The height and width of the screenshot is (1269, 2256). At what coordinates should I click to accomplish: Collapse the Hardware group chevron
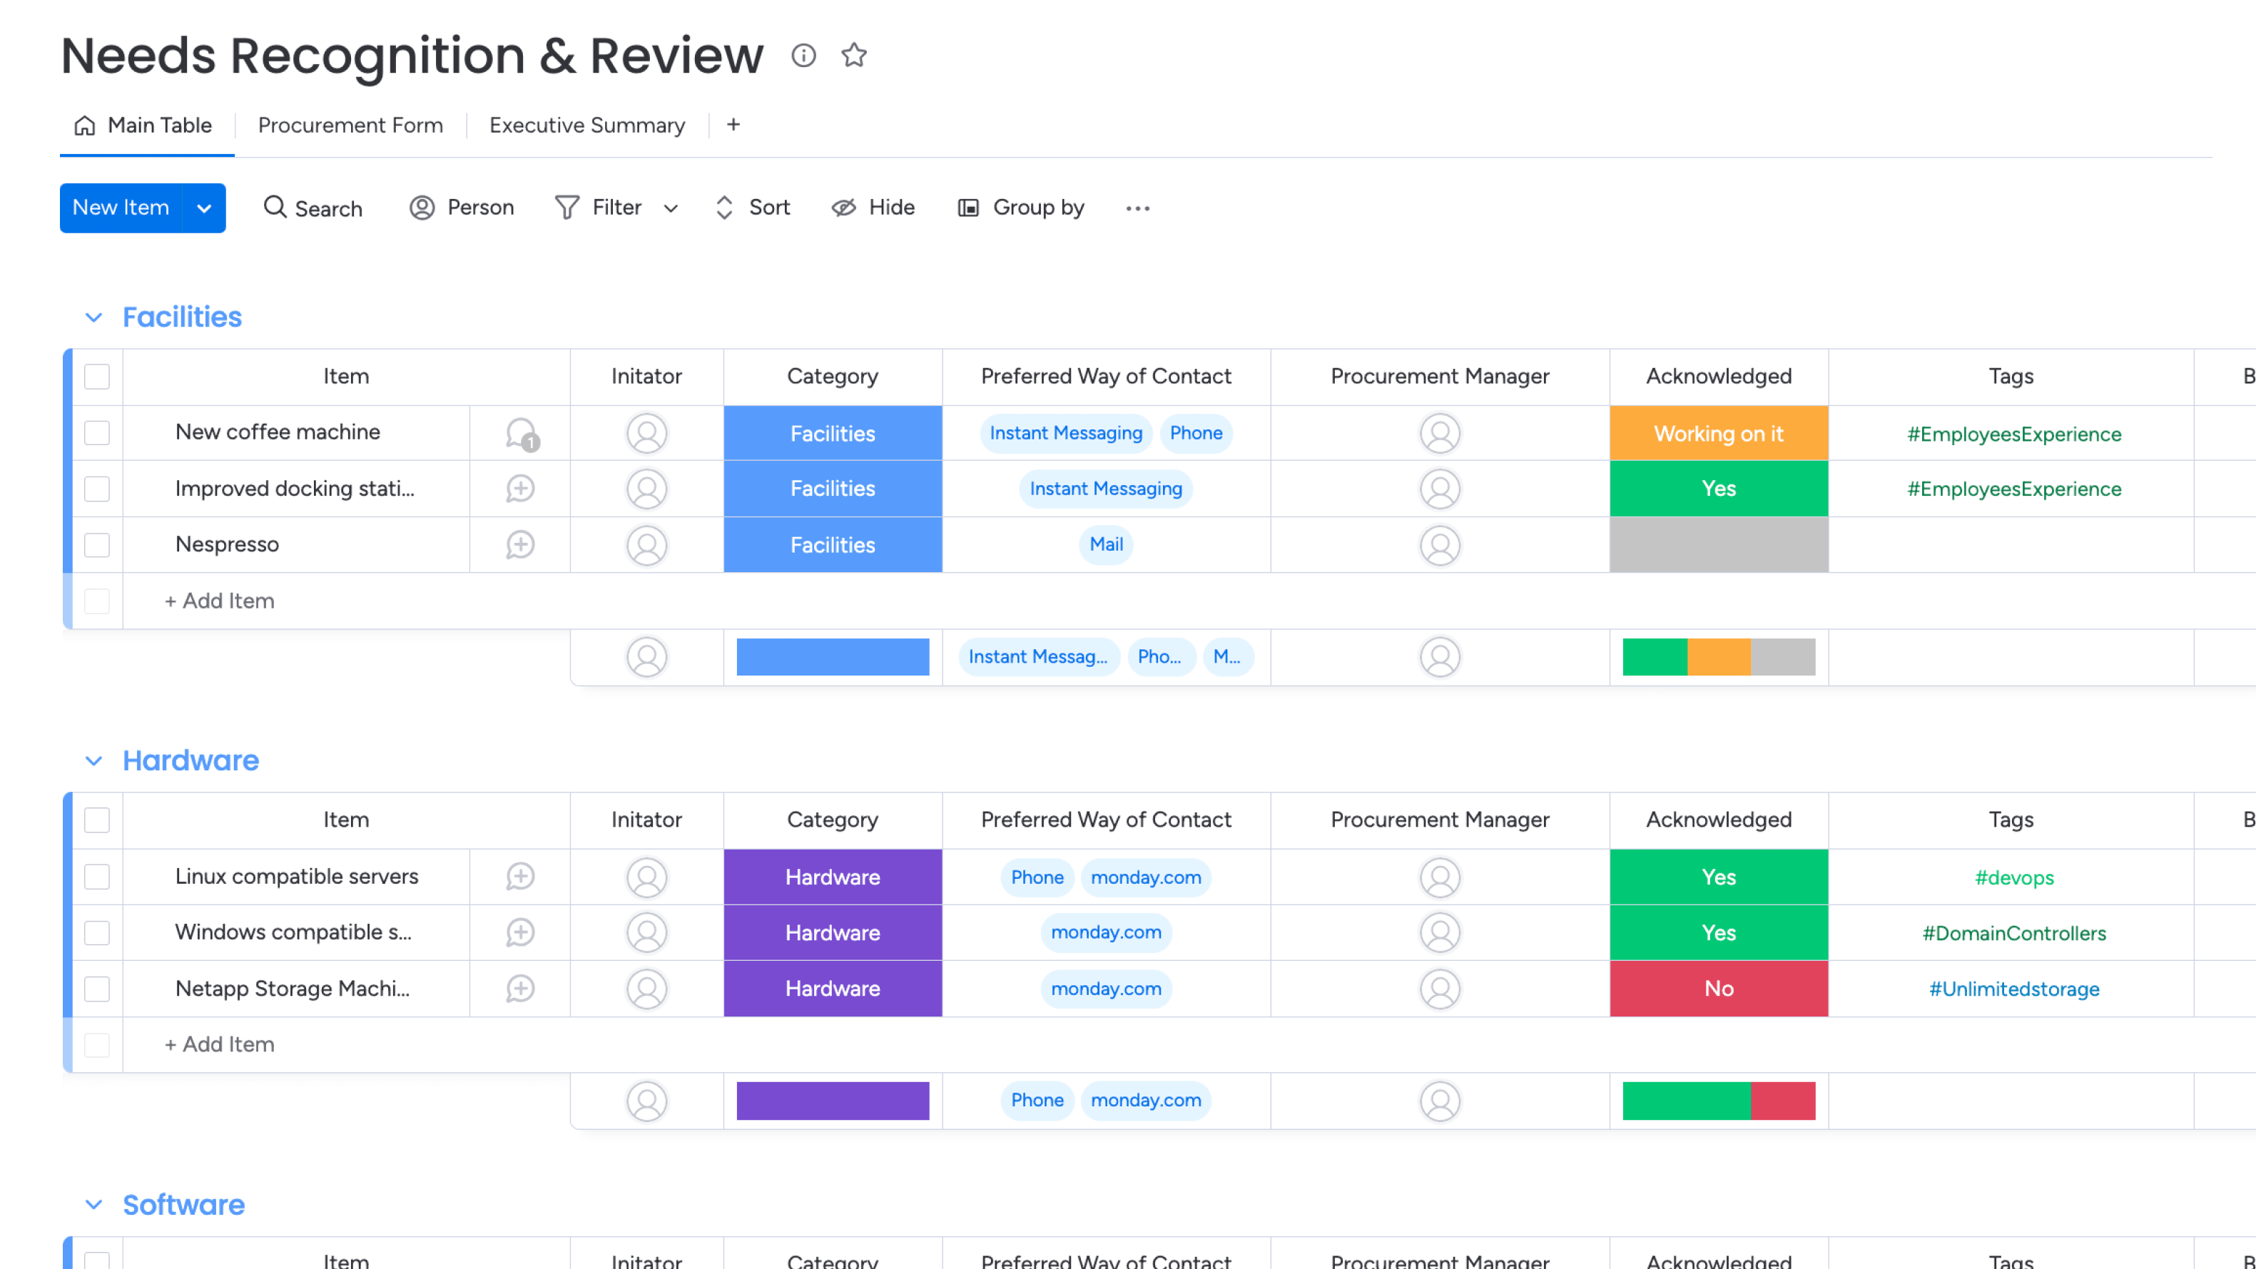93,761
